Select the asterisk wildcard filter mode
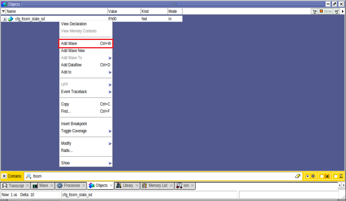 coord(310,176)
